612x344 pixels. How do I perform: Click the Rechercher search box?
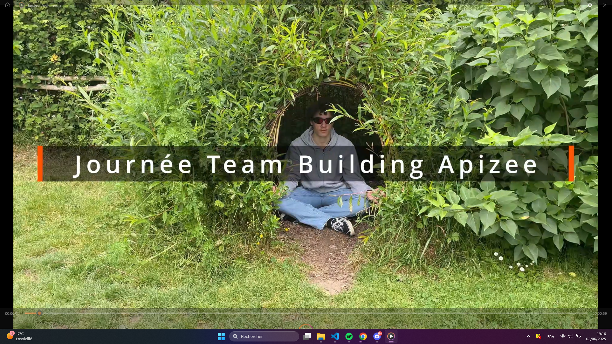tap(264, 336)
